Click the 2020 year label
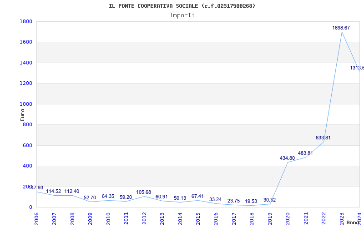The width and height of the screenshot is (364, 227). coord(288,218)
